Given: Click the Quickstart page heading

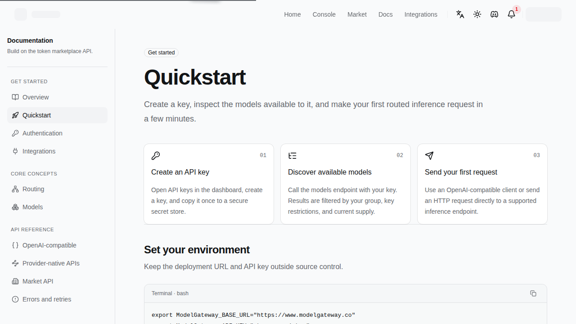Looking at the screenshot, I should tap(195, 77).
